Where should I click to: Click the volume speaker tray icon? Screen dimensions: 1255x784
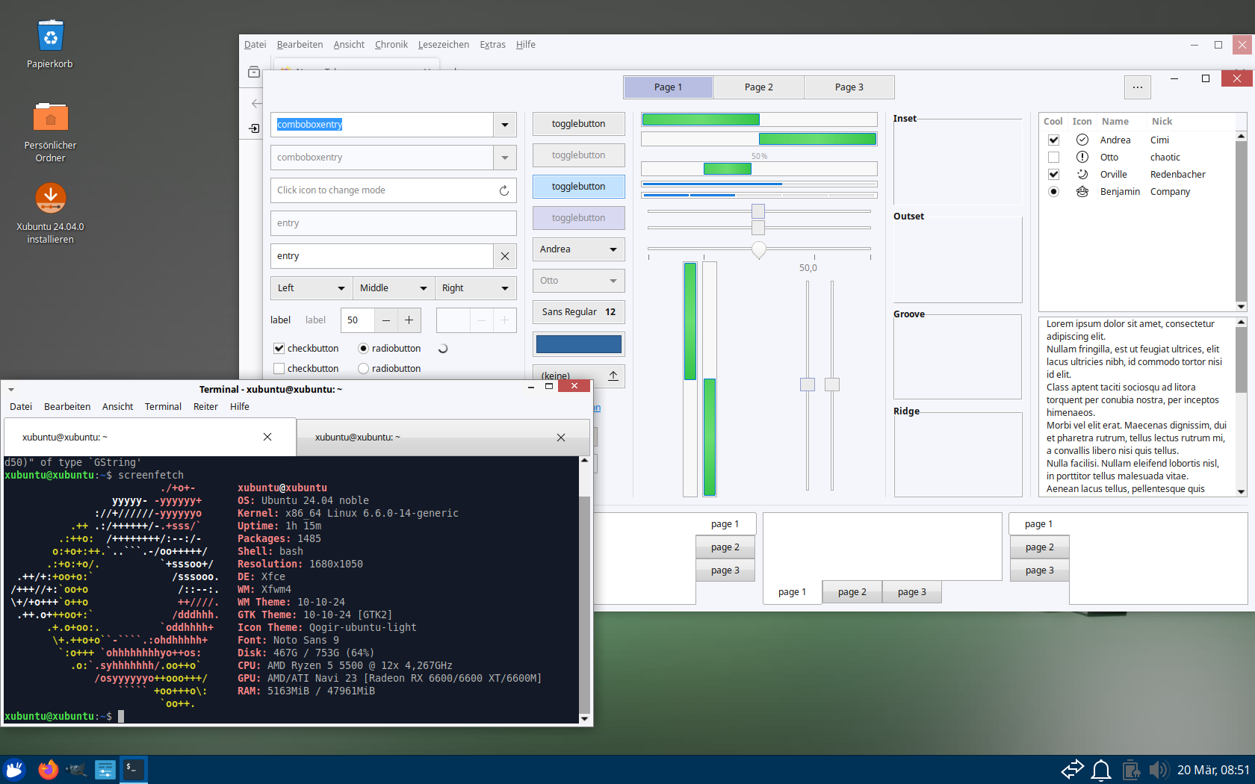click(1159, 769)
